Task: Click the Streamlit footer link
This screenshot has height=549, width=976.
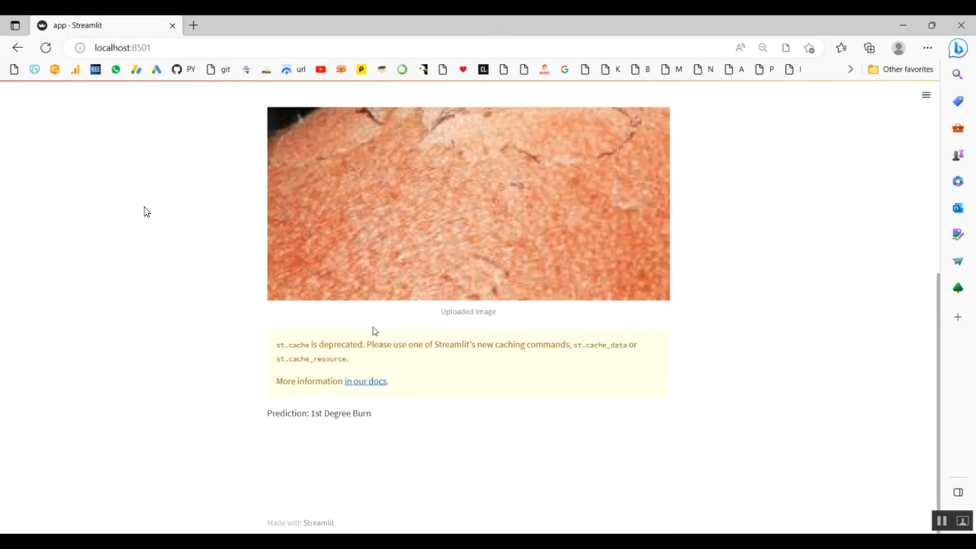Action: tap(318, 523)
